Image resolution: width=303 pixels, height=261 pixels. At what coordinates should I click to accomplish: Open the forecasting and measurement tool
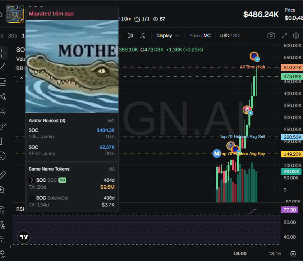click(3, 112)
